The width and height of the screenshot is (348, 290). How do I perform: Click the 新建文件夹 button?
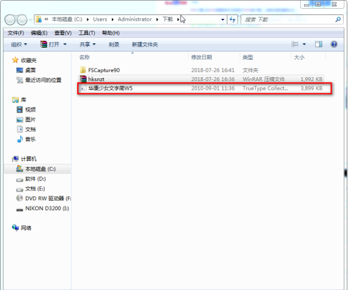click(144, 45)
